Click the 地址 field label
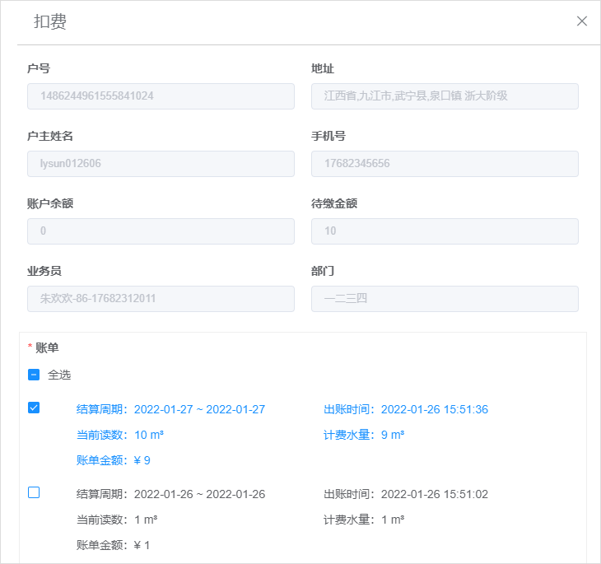 pos(323,68)
